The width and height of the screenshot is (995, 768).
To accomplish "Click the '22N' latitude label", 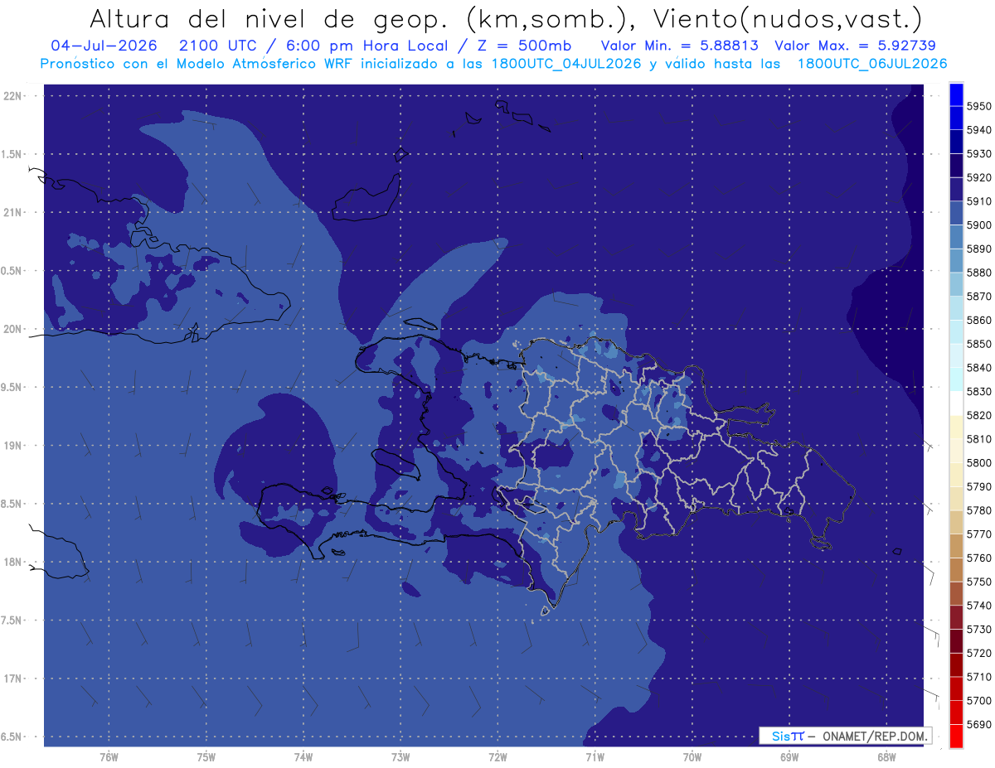I will point(14,96).
